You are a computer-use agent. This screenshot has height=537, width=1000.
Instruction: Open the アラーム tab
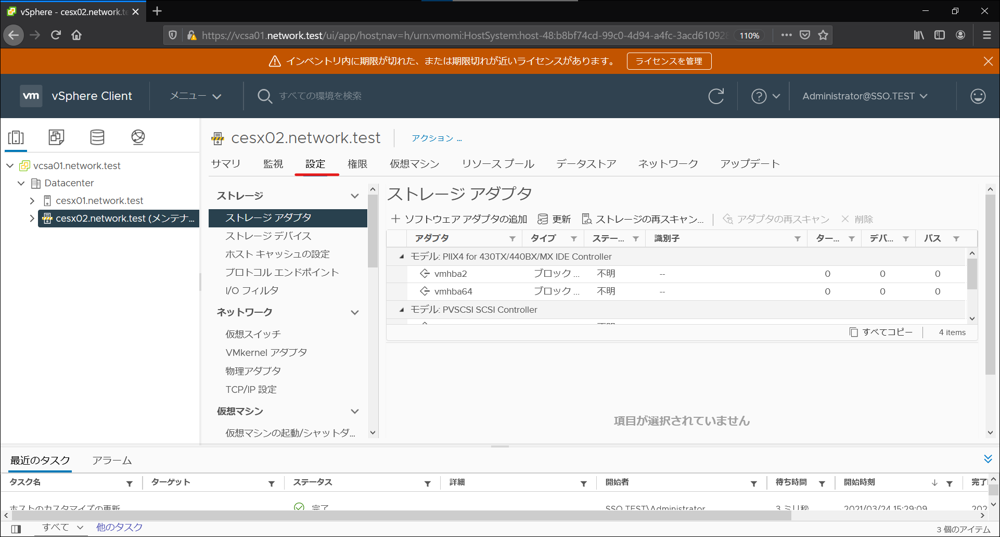pyautogui.click(x=112, y=461)
